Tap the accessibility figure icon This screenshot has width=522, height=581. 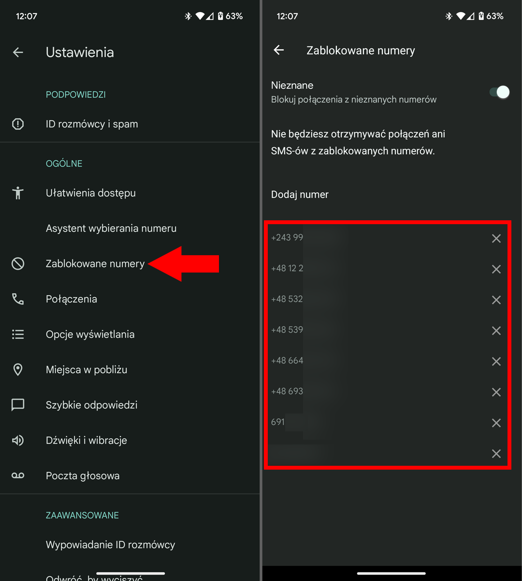click(18, 193)
